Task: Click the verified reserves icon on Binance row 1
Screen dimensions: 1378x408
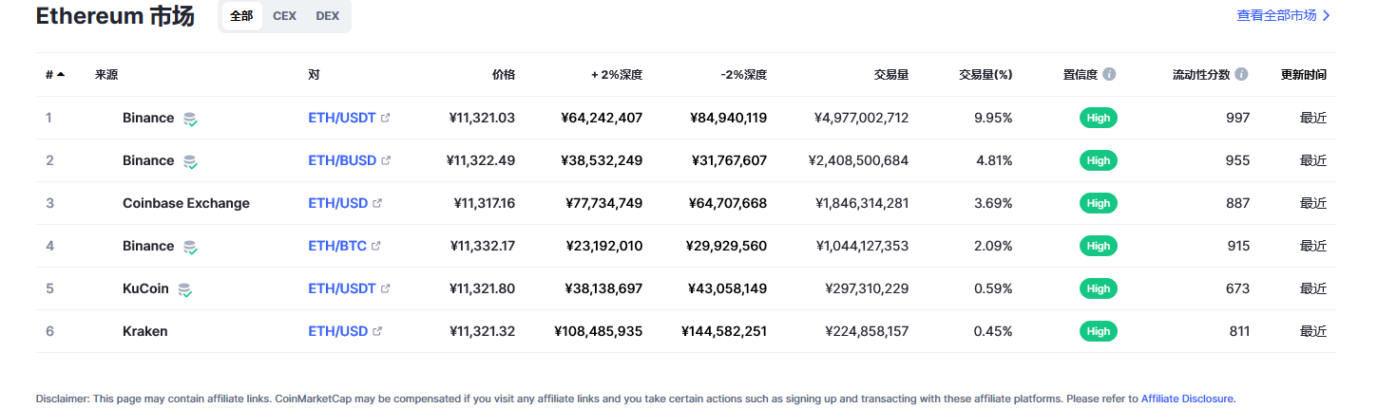Action: pyautogui.click(x=191, y=120)
